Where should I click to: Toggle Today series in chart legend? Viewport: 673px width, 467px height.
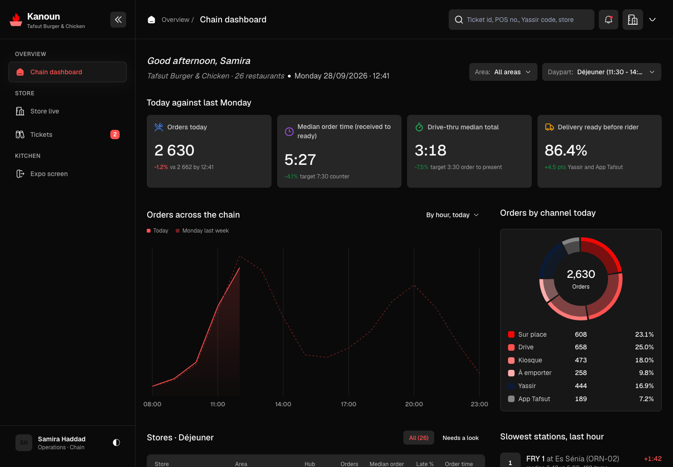158,231
